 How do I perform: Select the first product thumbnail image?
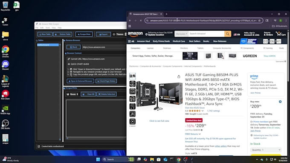tap(133, 76)
